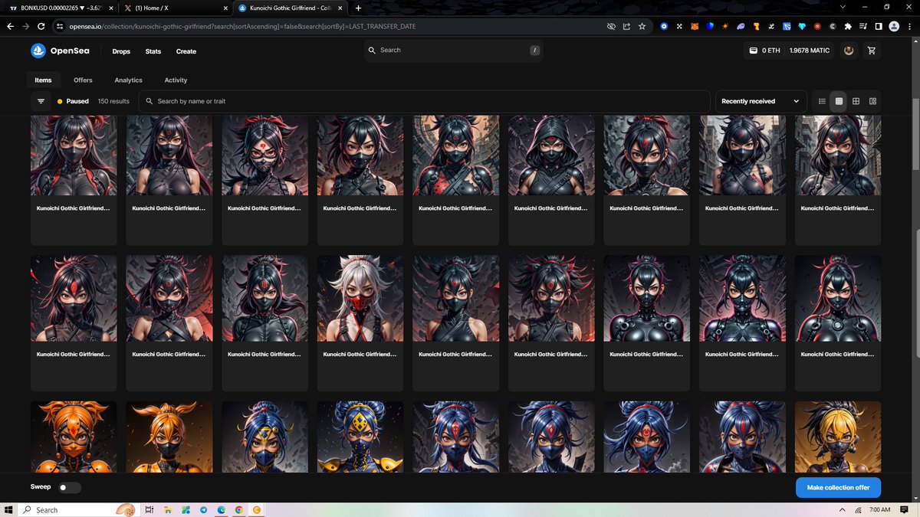Switch to the Activity tab
This screenshot has height=517, width=920.
click(176, 80)
